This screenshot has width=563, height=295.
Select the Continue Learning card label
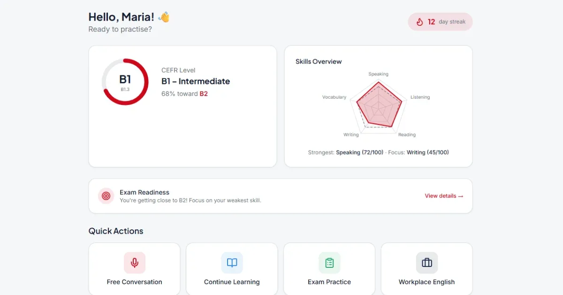tap(232, 282)
